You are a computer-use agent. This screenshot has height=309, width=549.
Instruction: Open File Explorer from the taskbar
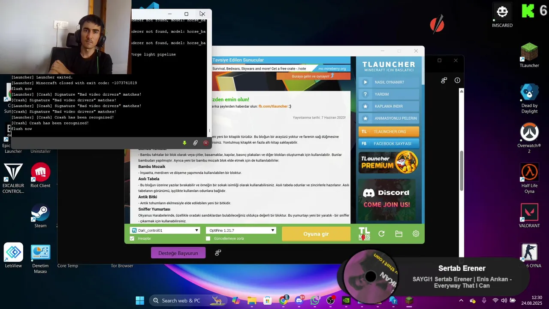(252, 300)
